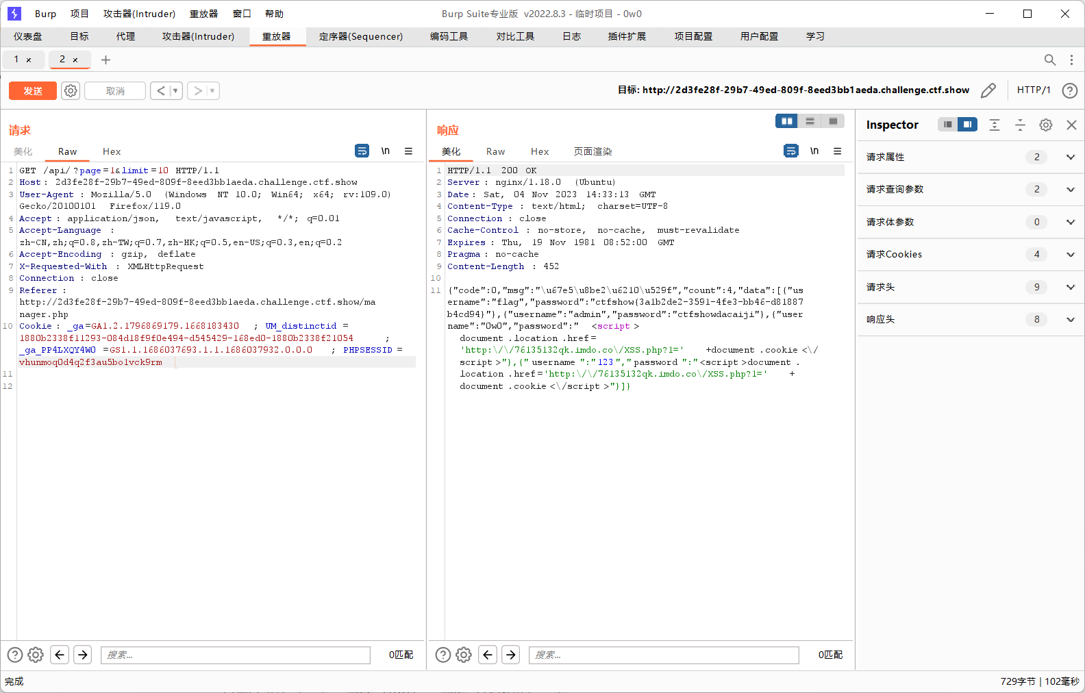Go to previous request history arrow
This screenshot has width=1085, height=693.
160,90
